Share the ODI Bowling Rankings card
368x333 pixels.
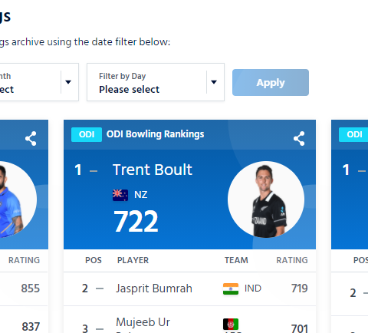299,139
